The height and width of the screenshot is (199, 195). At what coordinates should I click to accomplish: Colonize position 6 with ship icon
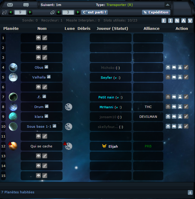(38, 87)
